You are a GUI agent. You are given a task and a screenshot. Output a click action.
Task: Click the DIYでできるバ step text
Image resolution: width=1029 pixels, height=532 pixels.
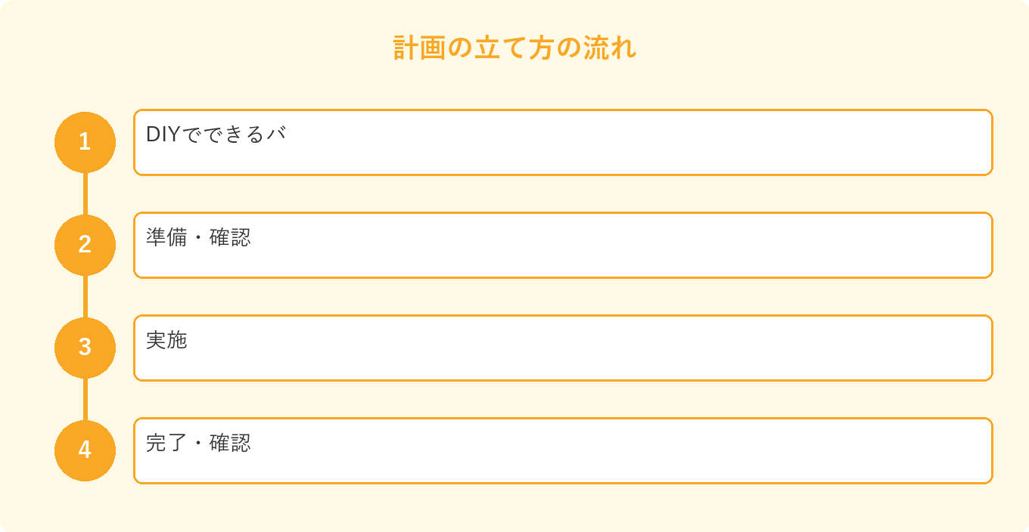(216, 135)
